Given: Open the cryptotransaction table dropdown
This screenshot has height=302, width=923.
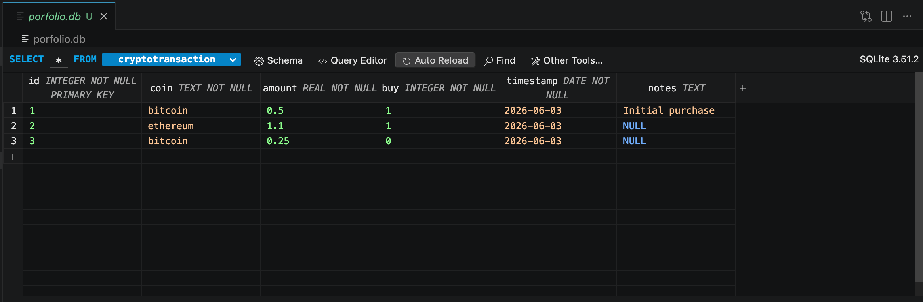Looking at the screenshot, I should [x=172, y=59].
